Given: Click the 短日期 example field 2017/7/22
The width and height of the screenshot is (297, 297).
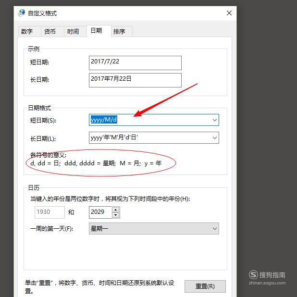Looking at the screenshot, I should 135,63.
